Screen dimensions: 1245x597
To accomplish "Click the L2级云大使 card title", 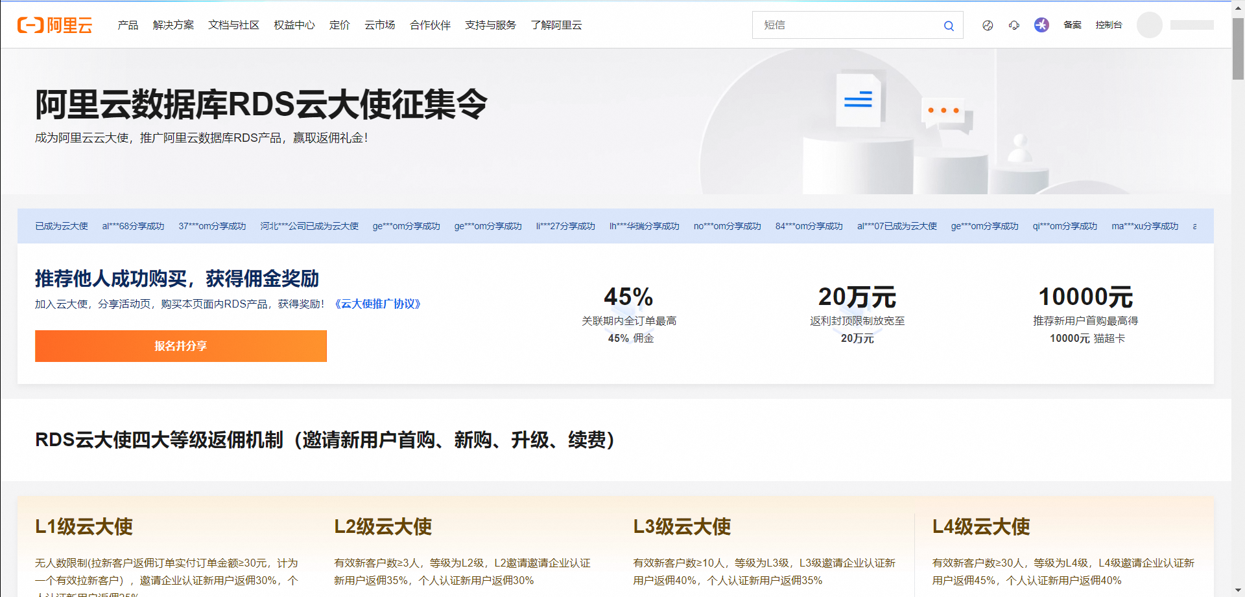I will click(383, 526).
